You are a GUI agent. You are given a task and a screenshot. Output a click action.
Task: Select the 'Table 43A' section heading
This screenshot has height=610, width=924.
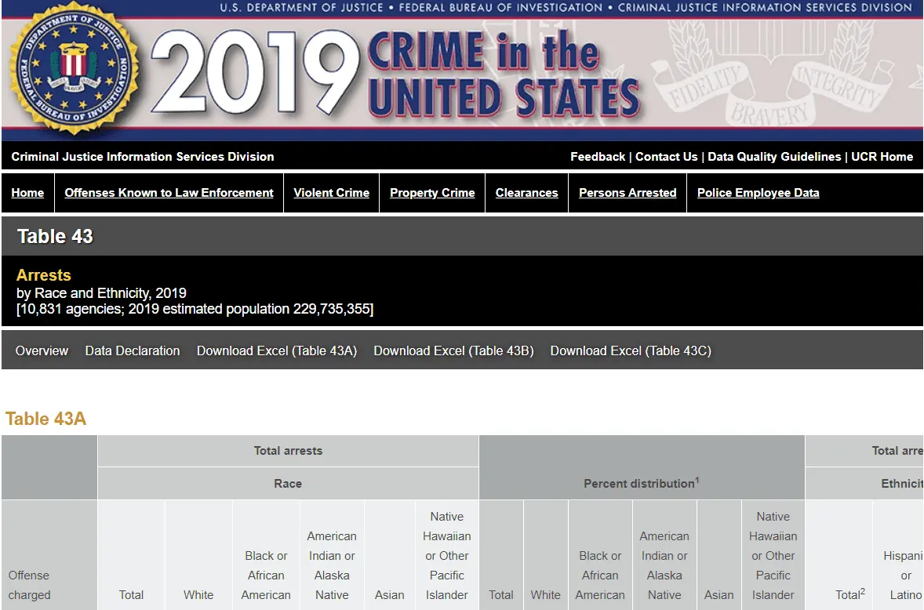coord(46,419)
